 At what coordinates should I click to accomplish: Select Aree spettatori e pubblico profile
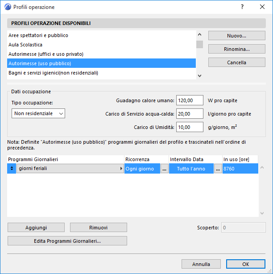click(x=38, y=35)
